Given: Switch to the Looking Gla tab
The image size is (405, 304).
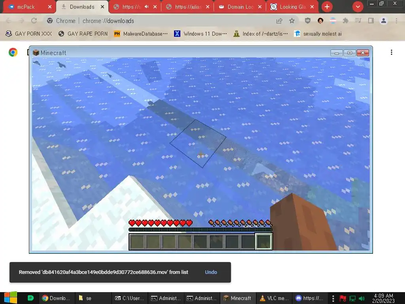Looking at the screenshot, I should pos(293,7).
